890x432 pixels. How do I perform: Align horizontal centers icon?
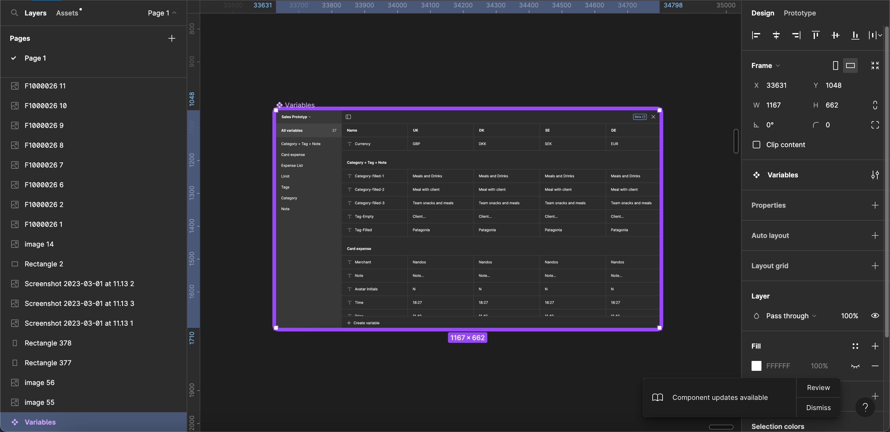[x=776, y=35]
